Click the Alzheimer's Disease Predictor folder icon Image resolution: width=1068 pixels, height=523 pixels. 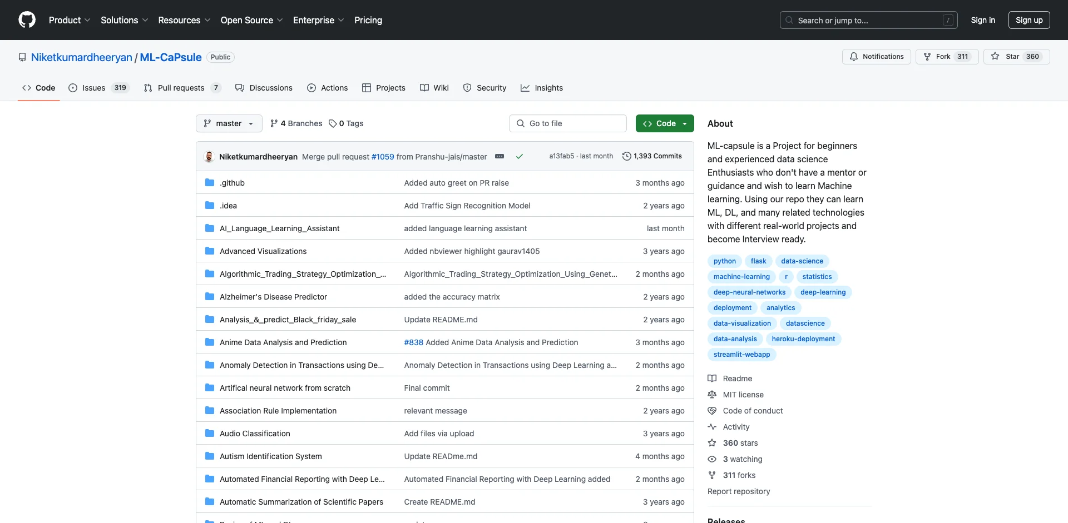(210, 297)
